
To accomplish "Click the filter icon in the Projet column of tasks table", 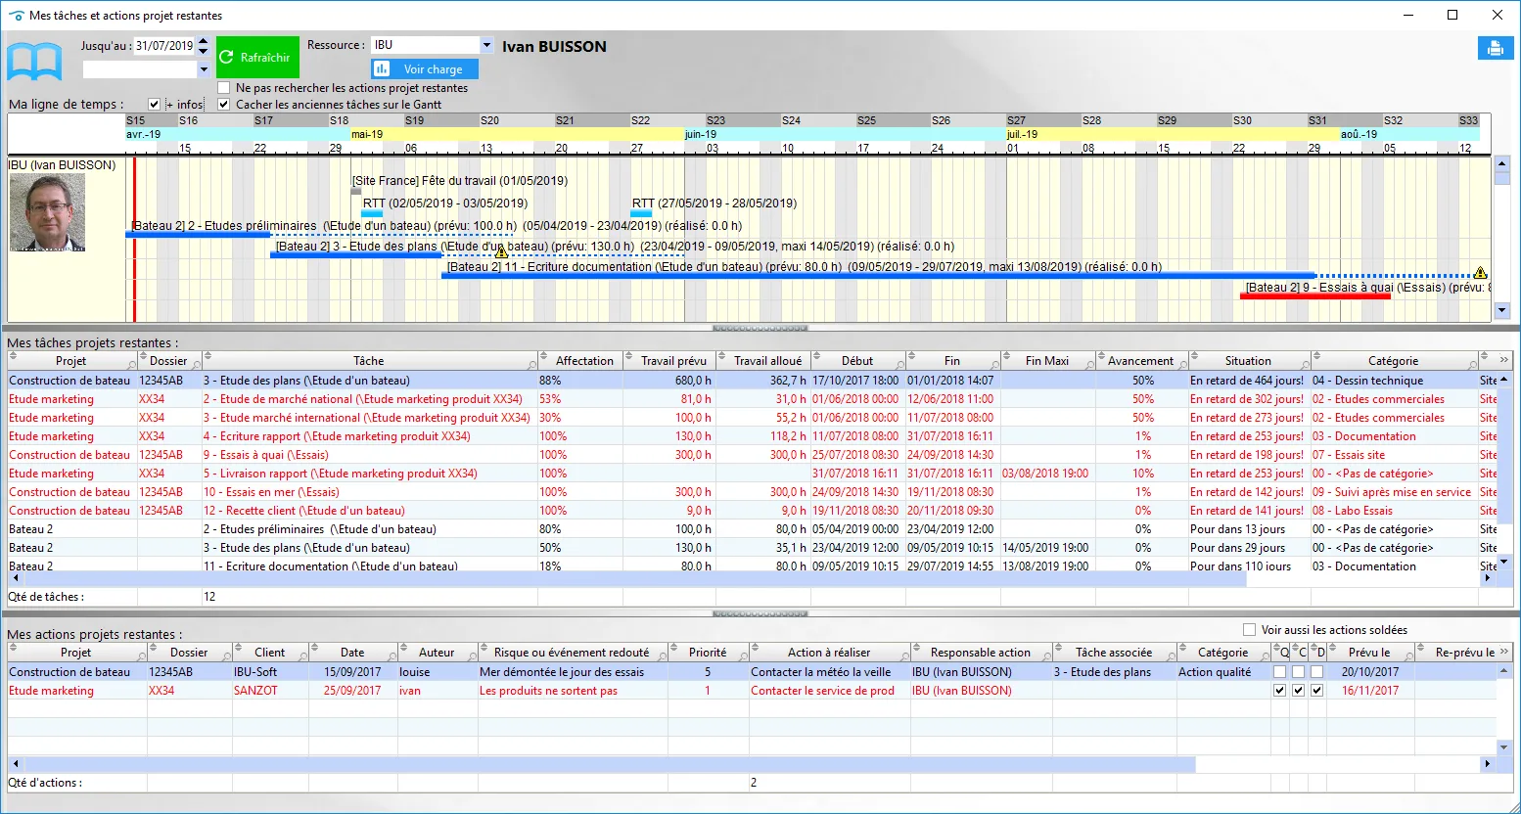I will (132, 364).
